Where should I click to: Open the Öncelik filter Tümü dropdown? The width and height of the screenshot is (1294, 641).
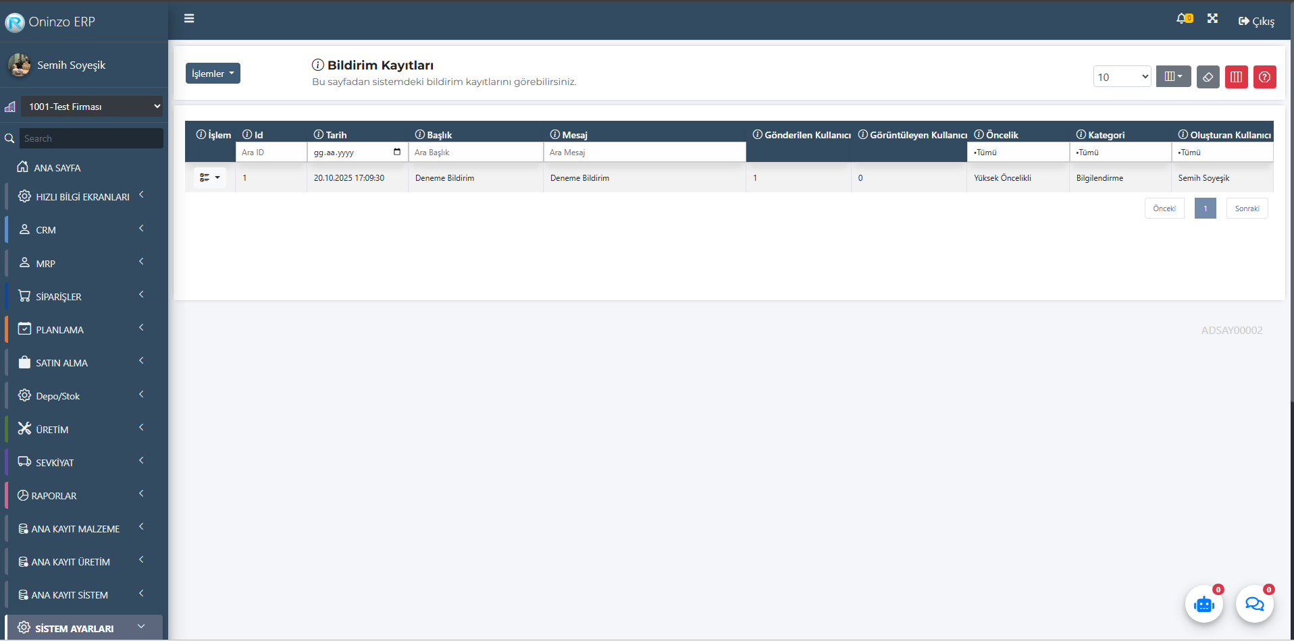1018,152
